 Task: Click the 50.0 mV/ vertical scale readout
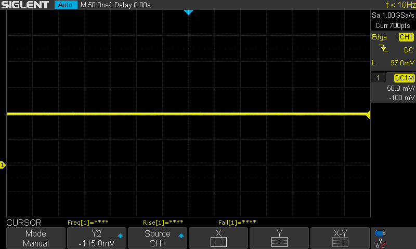(400, 88)
